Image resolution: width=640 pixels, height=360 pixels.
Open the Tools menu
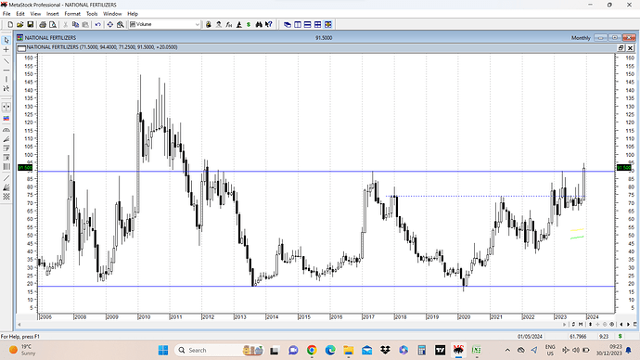tap(92, 14)
